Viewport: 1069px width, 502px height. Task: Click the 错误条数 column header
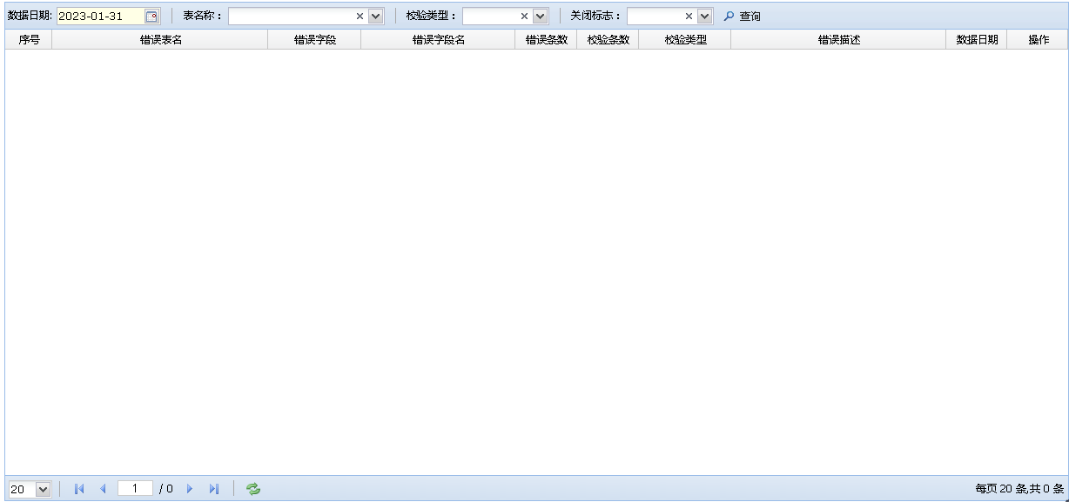coord(546,39)
